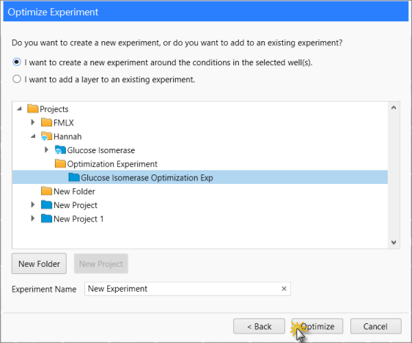This screenshot has width=412, height=343.
Task: Collapse the Hannah folder node
Action: [x=33, y=136]
